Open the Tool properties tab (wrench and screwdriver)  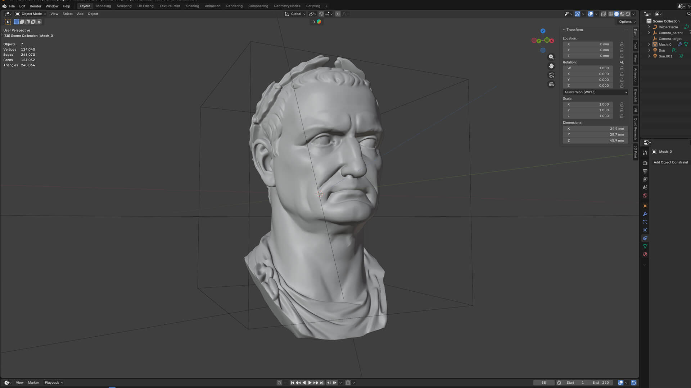[645, 153]
